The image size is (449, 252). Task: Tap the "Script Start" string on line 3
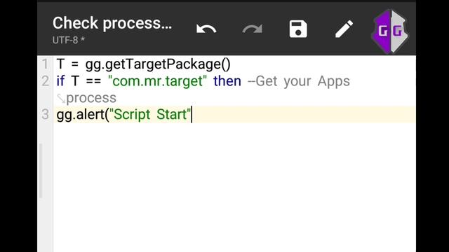[150, 115]
